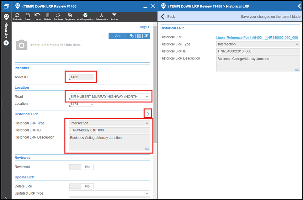Expand Historical LRP Description ellipsis in left blade
303x200 pixels.
coord(147,149)
